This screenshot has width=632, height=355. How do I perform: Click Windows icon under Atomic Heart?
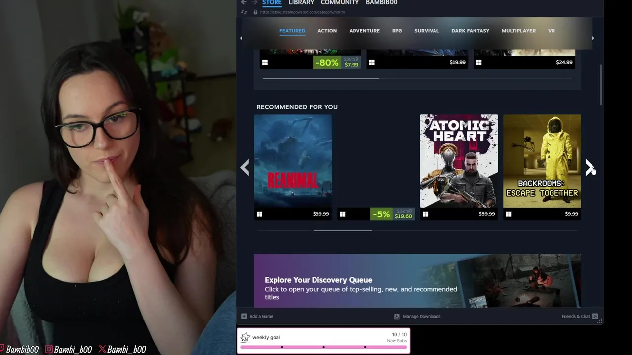(425, 214)
